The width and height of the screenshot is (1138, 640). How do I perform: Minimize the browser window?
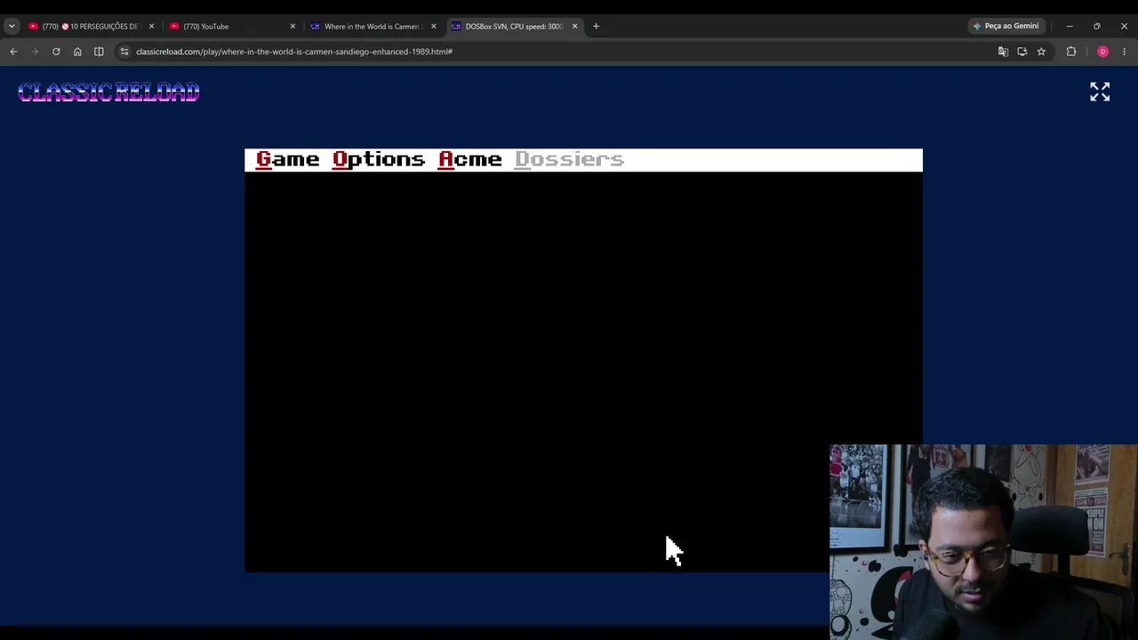click(1070, 27)
